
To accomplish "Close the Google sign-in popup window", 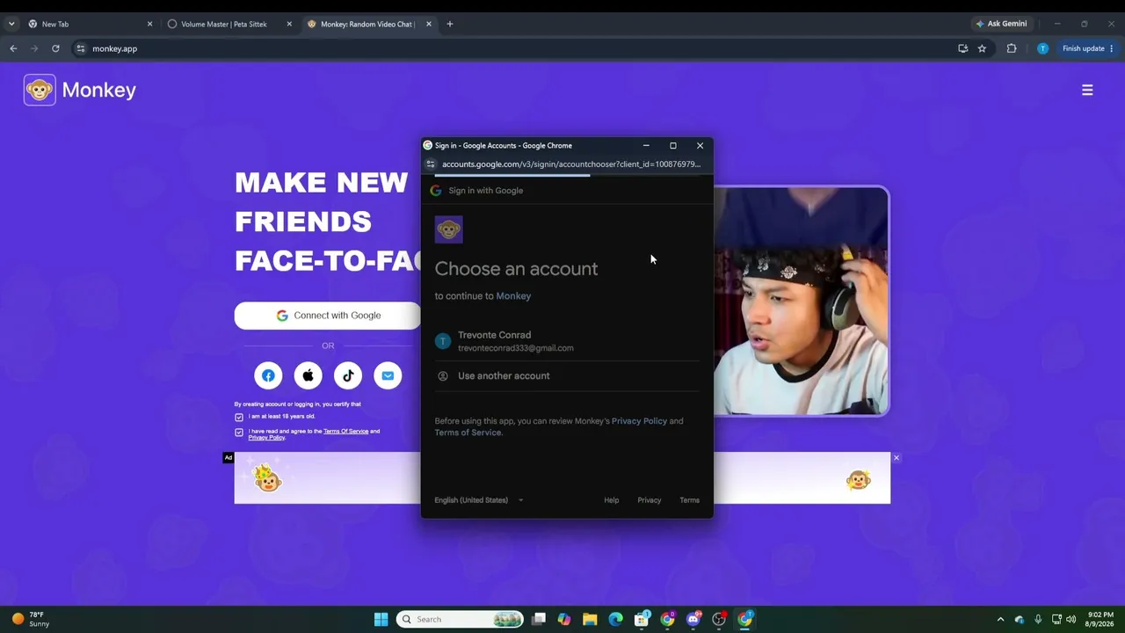I will click(x=700, y=146).
